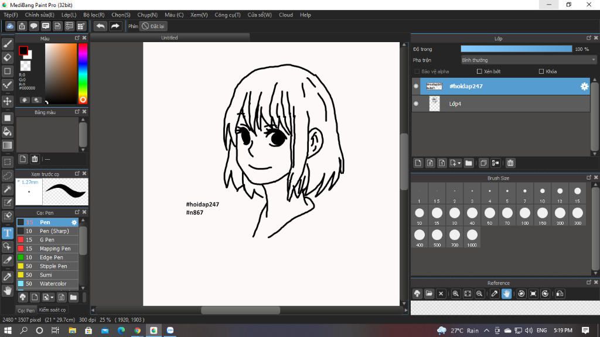The width and height of the screenshot is (600, 337).
Task: Zoom out on the Reference image
Action: tap(479, 294)
